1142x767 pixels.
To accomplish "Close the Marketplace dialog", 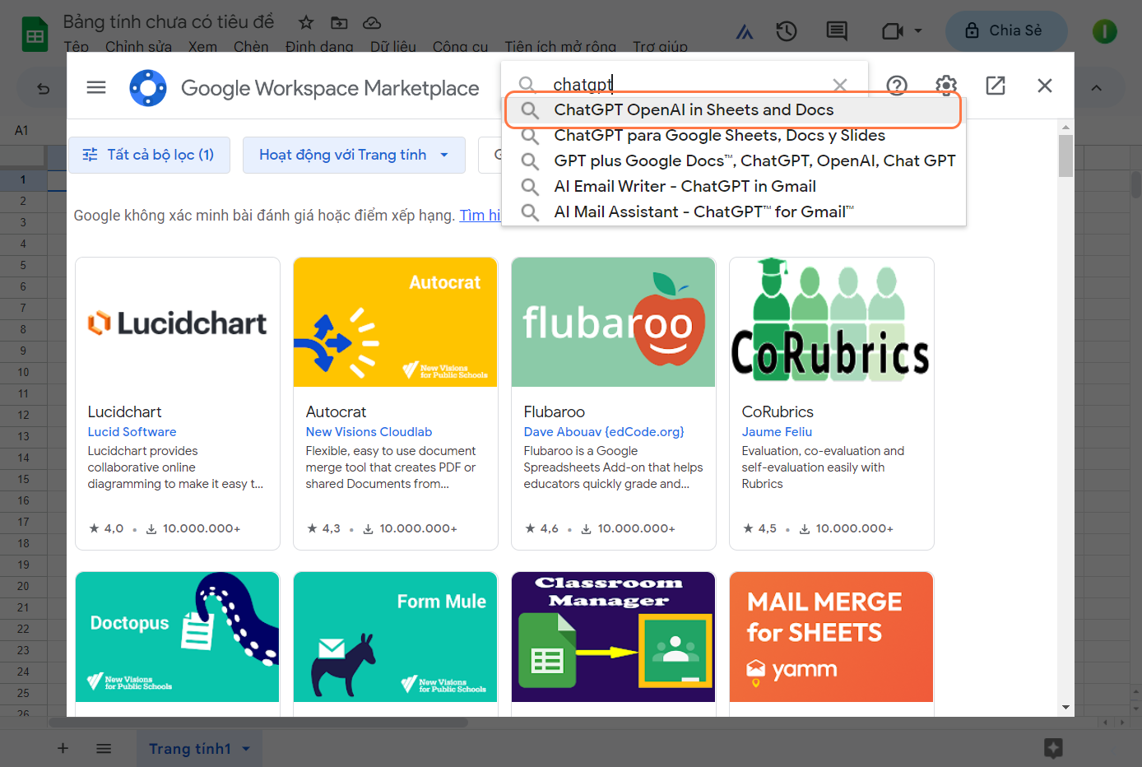I will [1045, 86].
